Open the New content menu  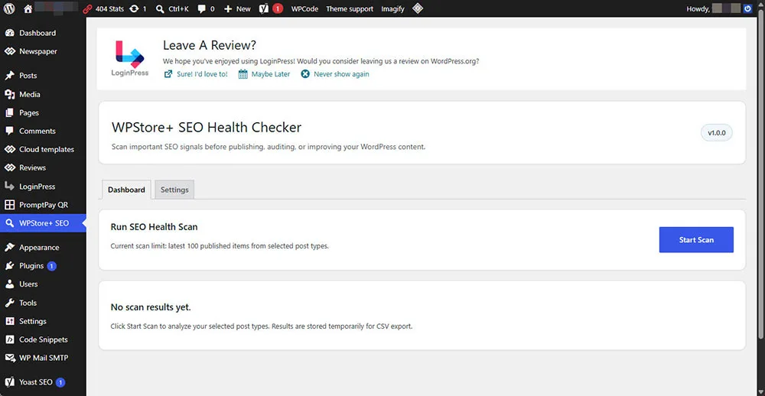click(x=237, y=8)
